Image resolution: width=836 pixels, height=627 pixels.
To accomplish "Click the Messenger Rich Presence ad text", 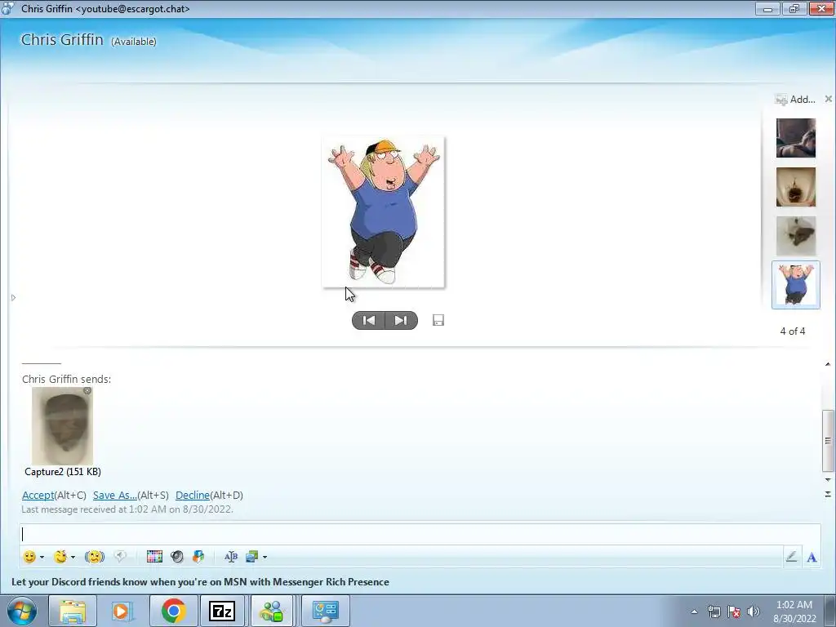I will tap(201, 581).
